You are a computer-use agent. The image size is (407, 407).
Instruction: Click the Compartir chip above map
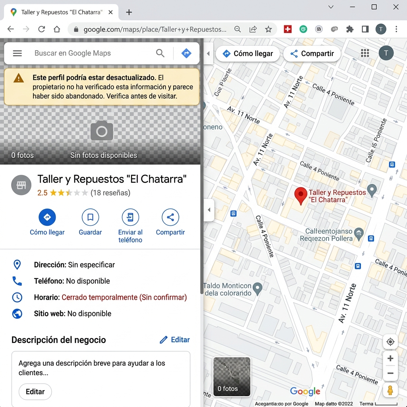pyautogui.click(x=312, y=54)
